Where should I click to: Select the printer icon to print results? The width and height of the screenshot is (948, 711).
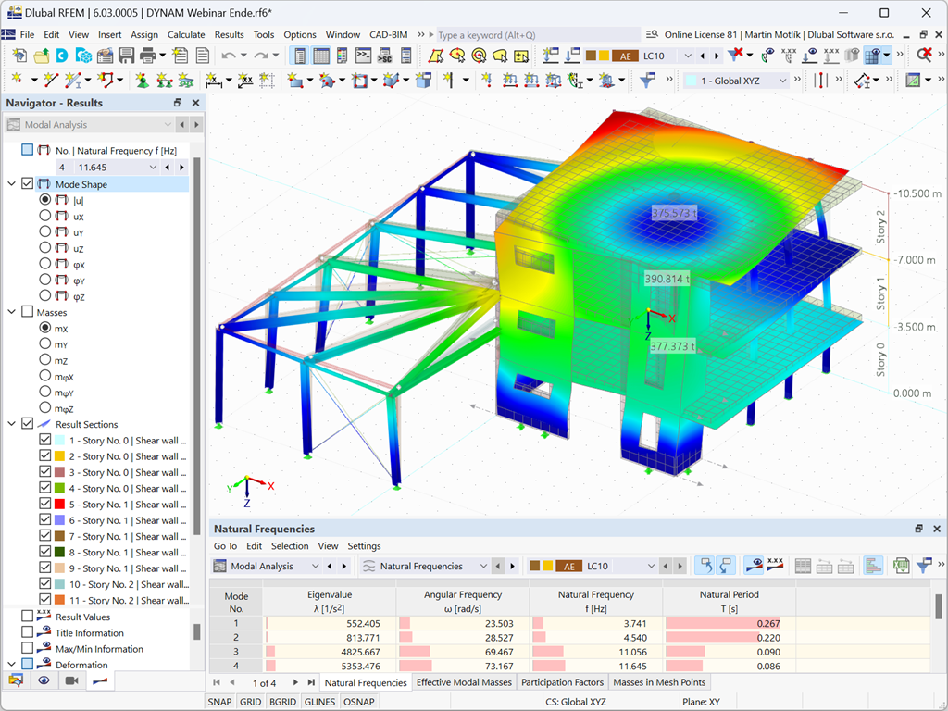click(146, 56)
